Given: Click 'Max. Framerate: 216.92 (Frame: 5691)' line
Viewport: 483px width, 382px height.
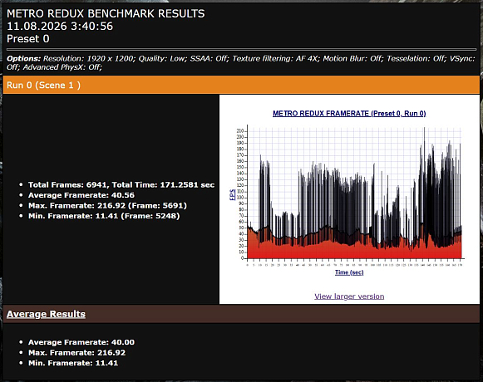Looking at the screenshot, I should [107, 205].
